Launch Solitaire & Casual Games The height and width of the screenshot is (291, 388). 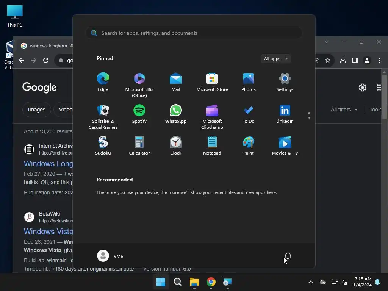(x=103, y=117)
